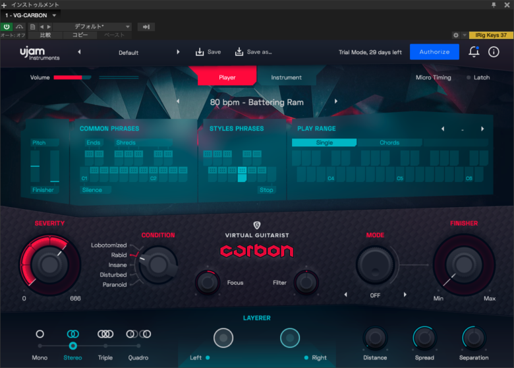The width and height of the screenshot is (514, 368).
Task: Set layerer slider to Mono dot
Action: coord(40,346)
